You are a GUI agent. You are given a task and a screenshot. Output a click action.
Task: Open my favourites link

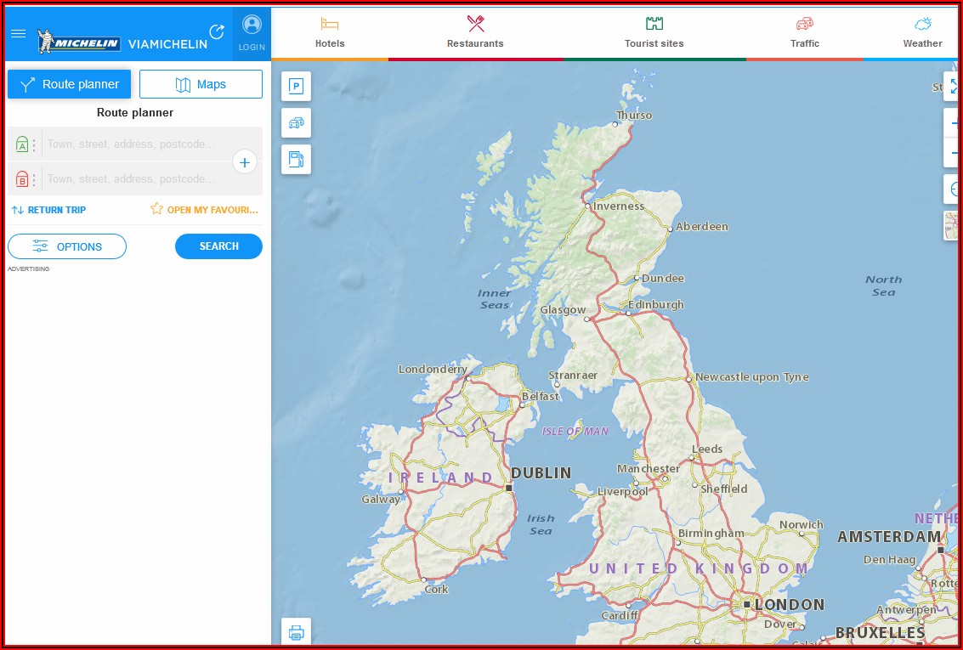[x=205, y=210]
